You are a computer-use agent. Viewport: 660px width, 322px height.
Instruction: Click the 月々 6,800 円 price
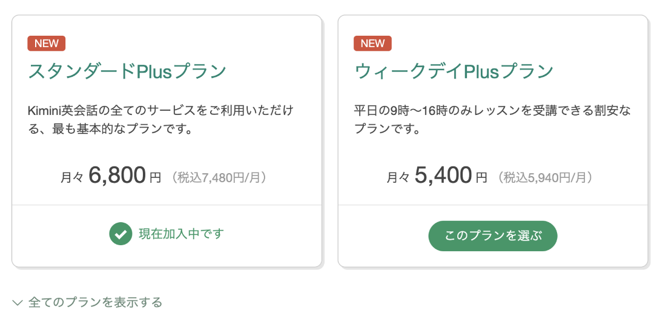(x=111, y=176)
